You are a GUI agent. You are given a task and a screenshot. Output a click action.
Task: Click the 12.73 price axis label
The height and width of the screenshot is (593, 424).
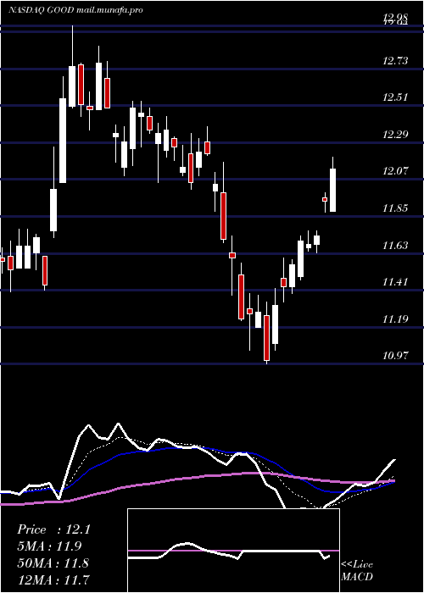[x=395, y=60]
